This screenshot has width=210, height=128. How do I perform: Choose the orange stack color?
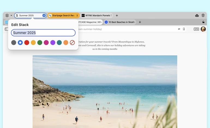coord(66,42)
